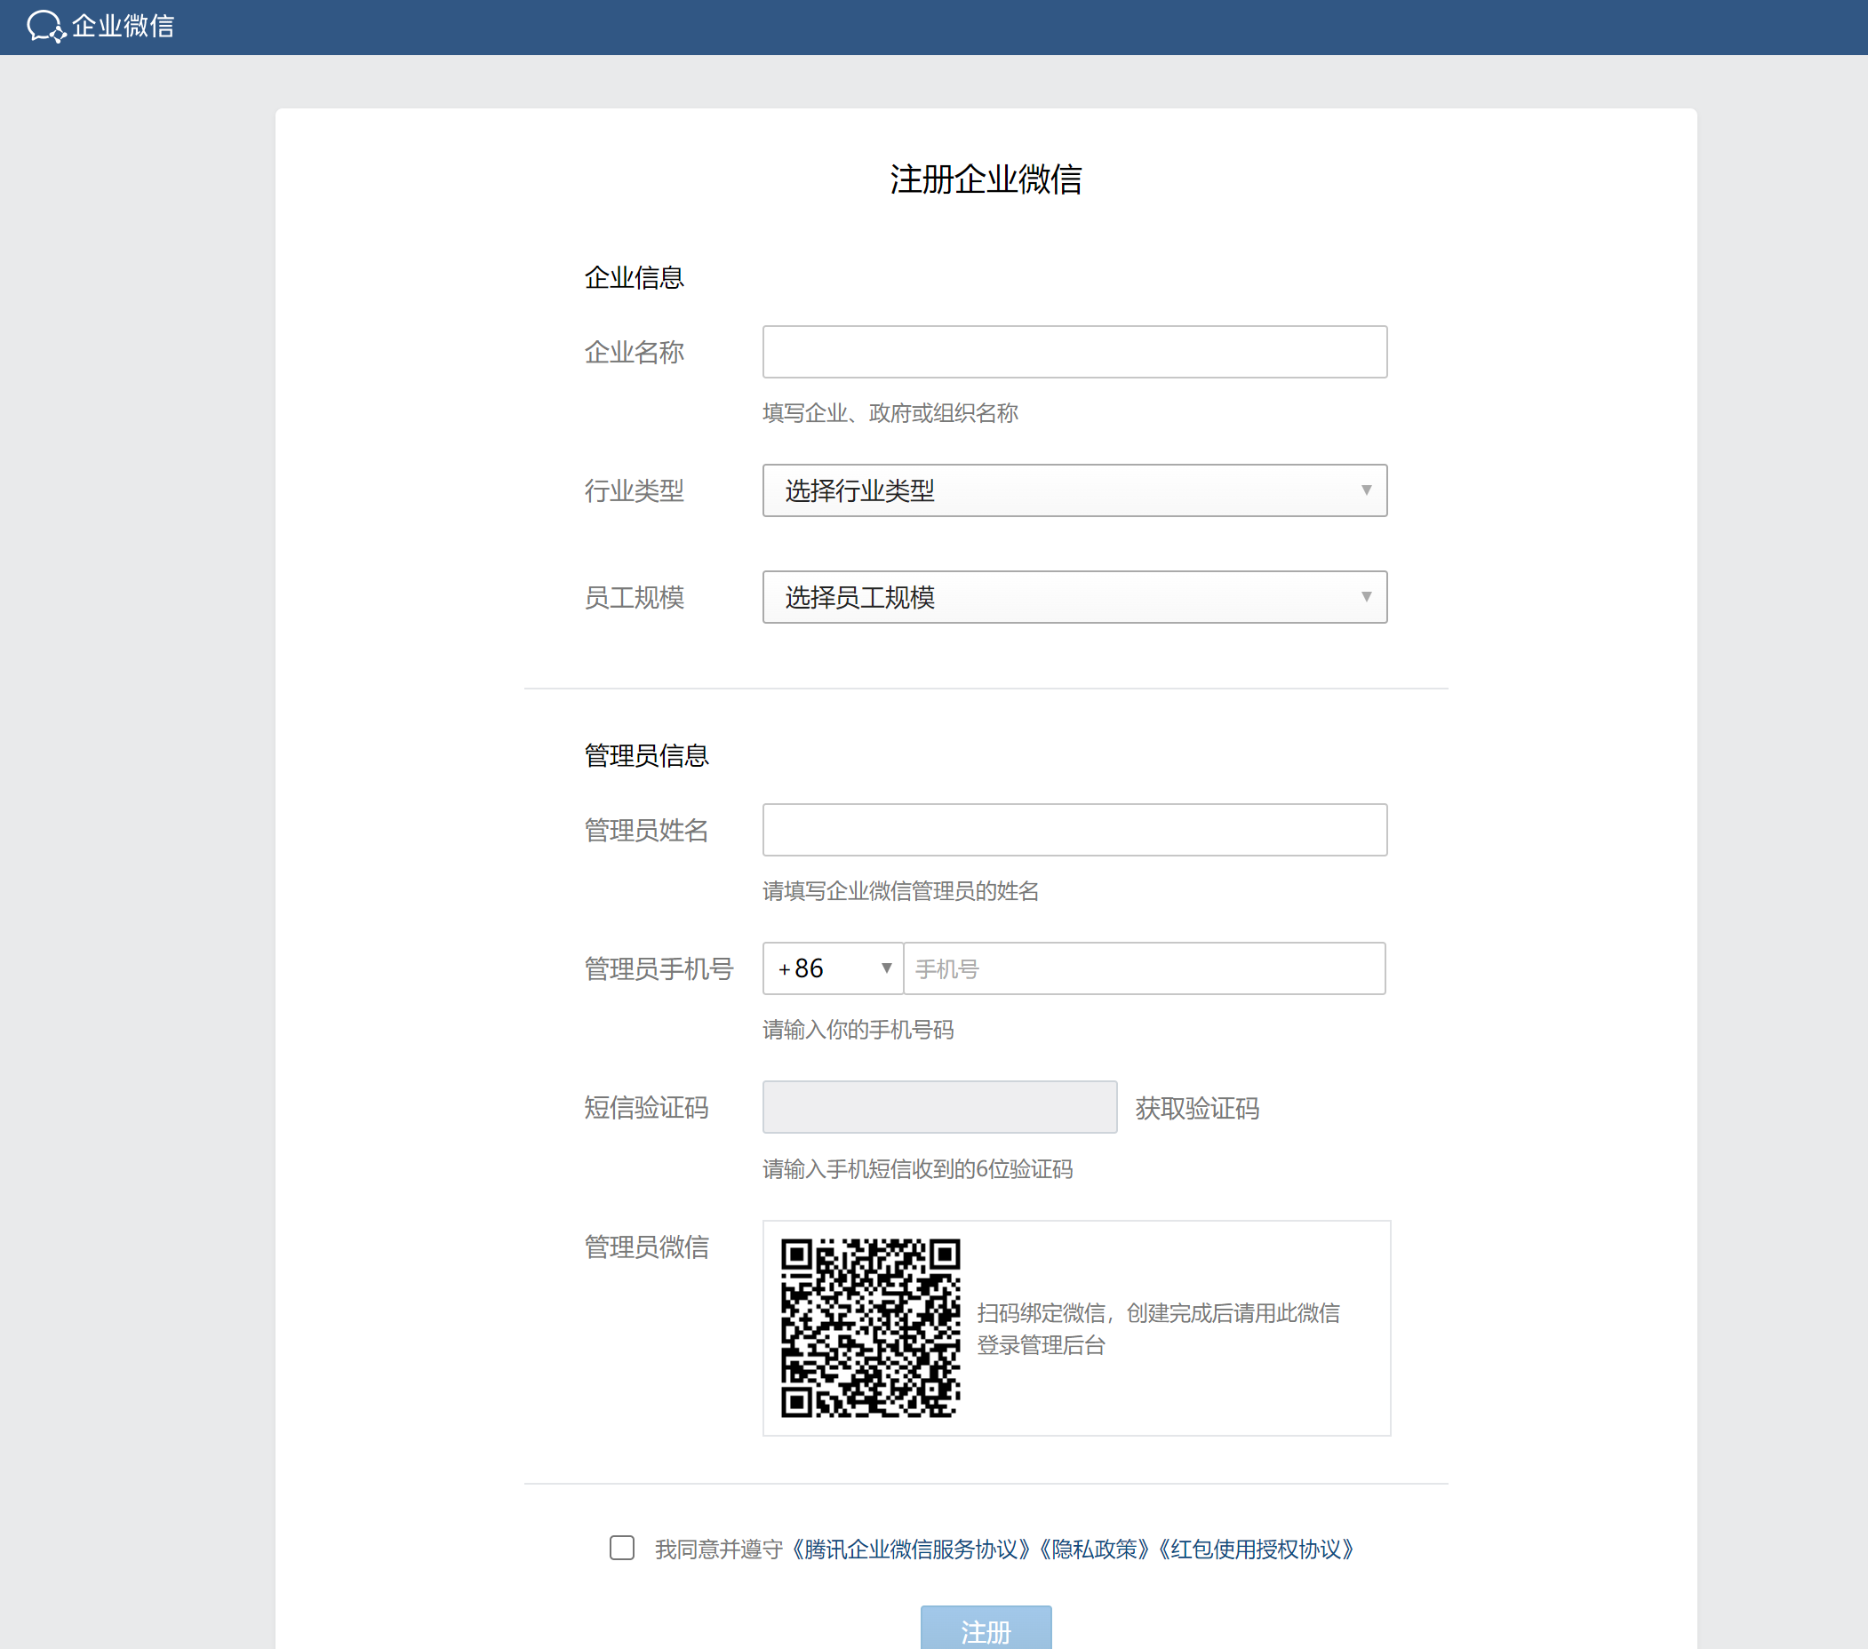1868x1649 pixels.
Task: Open the 选择行业类型 dropdown
Action: click(1074, 490)
